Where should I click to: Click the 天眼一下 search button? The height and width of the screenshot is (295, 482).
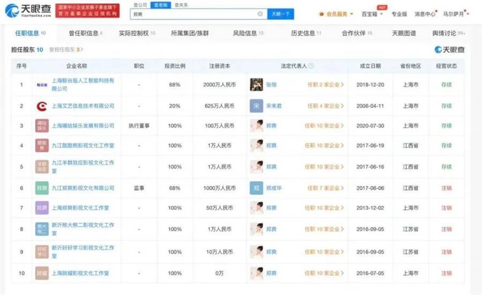[x=281, y=14]
